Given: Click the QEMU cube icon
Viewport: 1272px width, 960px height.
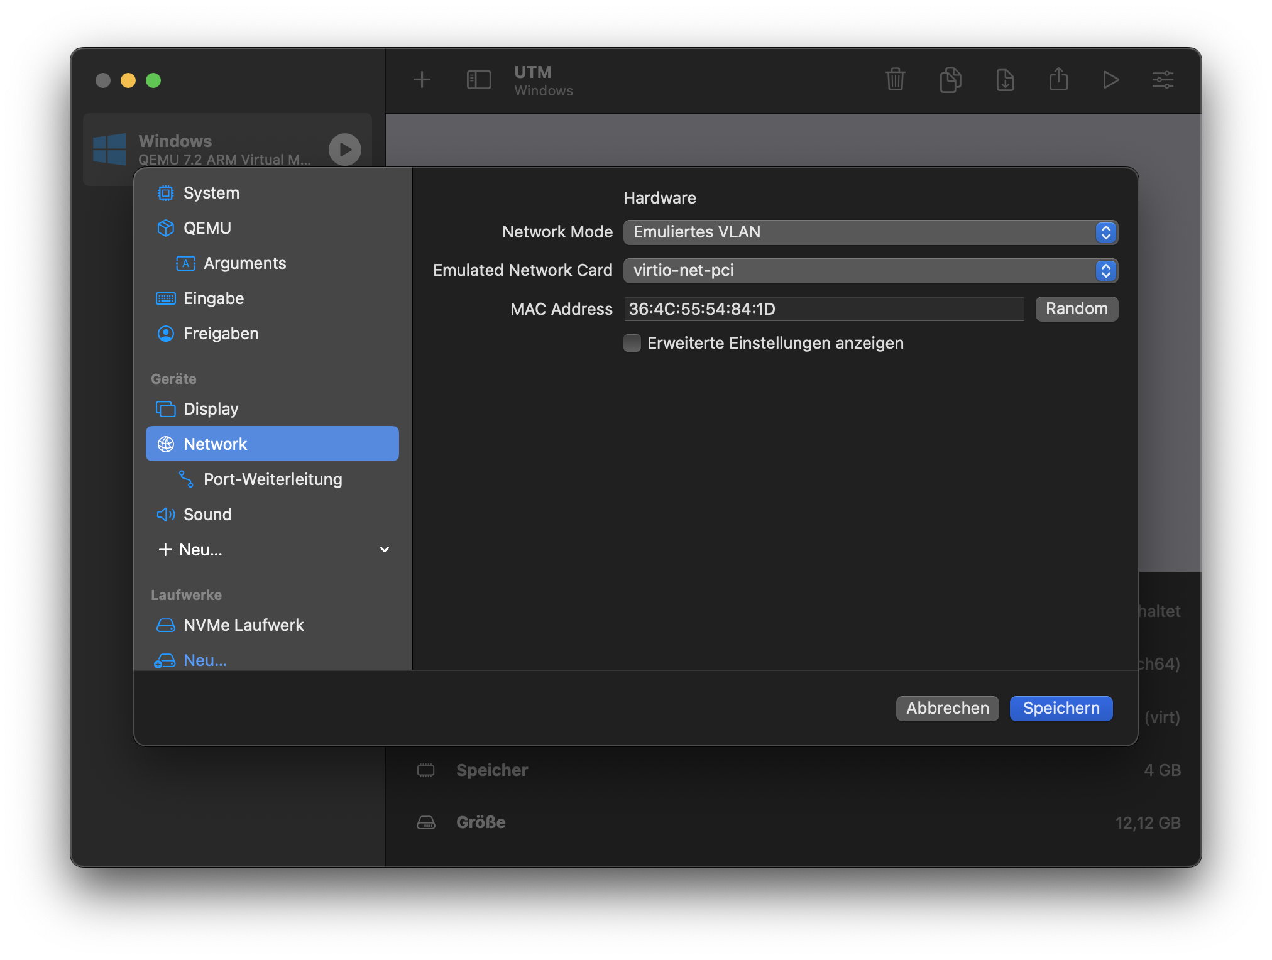Looking at the screenshot, I should click(x=165, y=228).
